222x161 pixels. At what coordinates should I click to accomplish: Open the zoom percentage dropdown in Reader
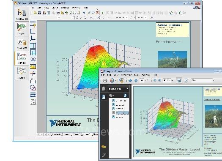click(172, 80)
